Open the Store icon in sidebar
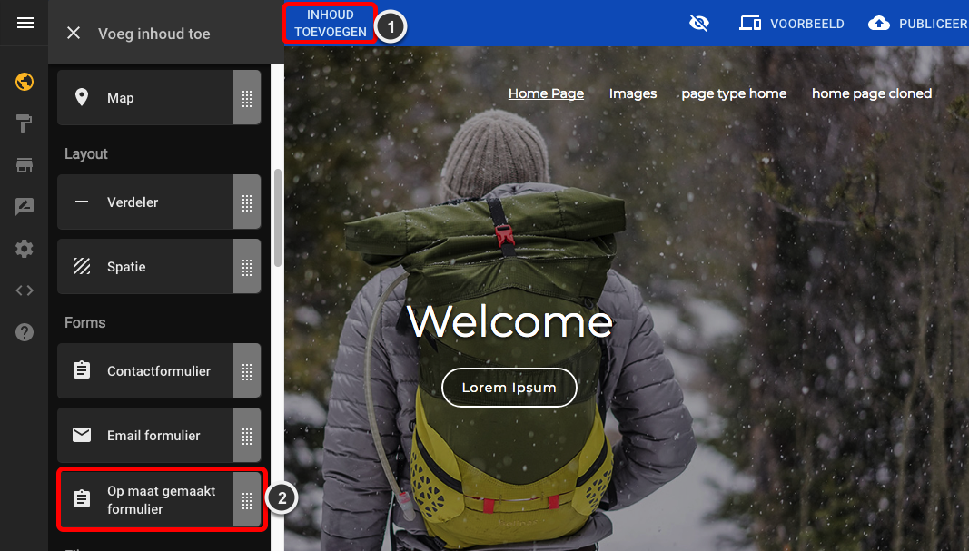The height and width of the screenshot is (551, 969). (25, 165)
